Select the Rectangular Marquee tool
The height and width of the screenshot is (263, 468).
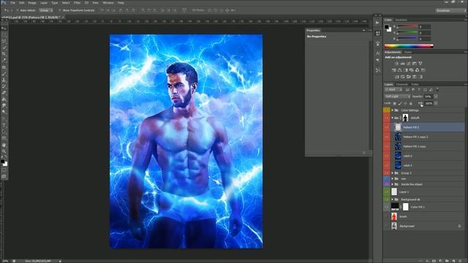(x=4, y=35)
